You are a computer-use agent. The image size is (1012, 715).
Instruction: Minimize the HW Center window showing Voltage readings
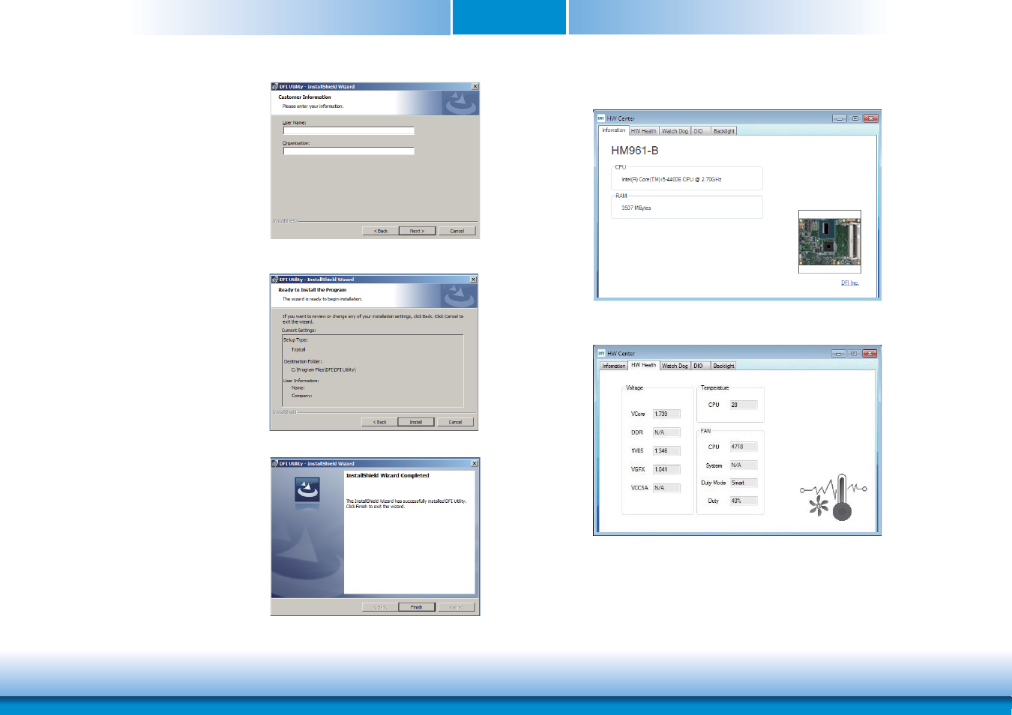839,353
